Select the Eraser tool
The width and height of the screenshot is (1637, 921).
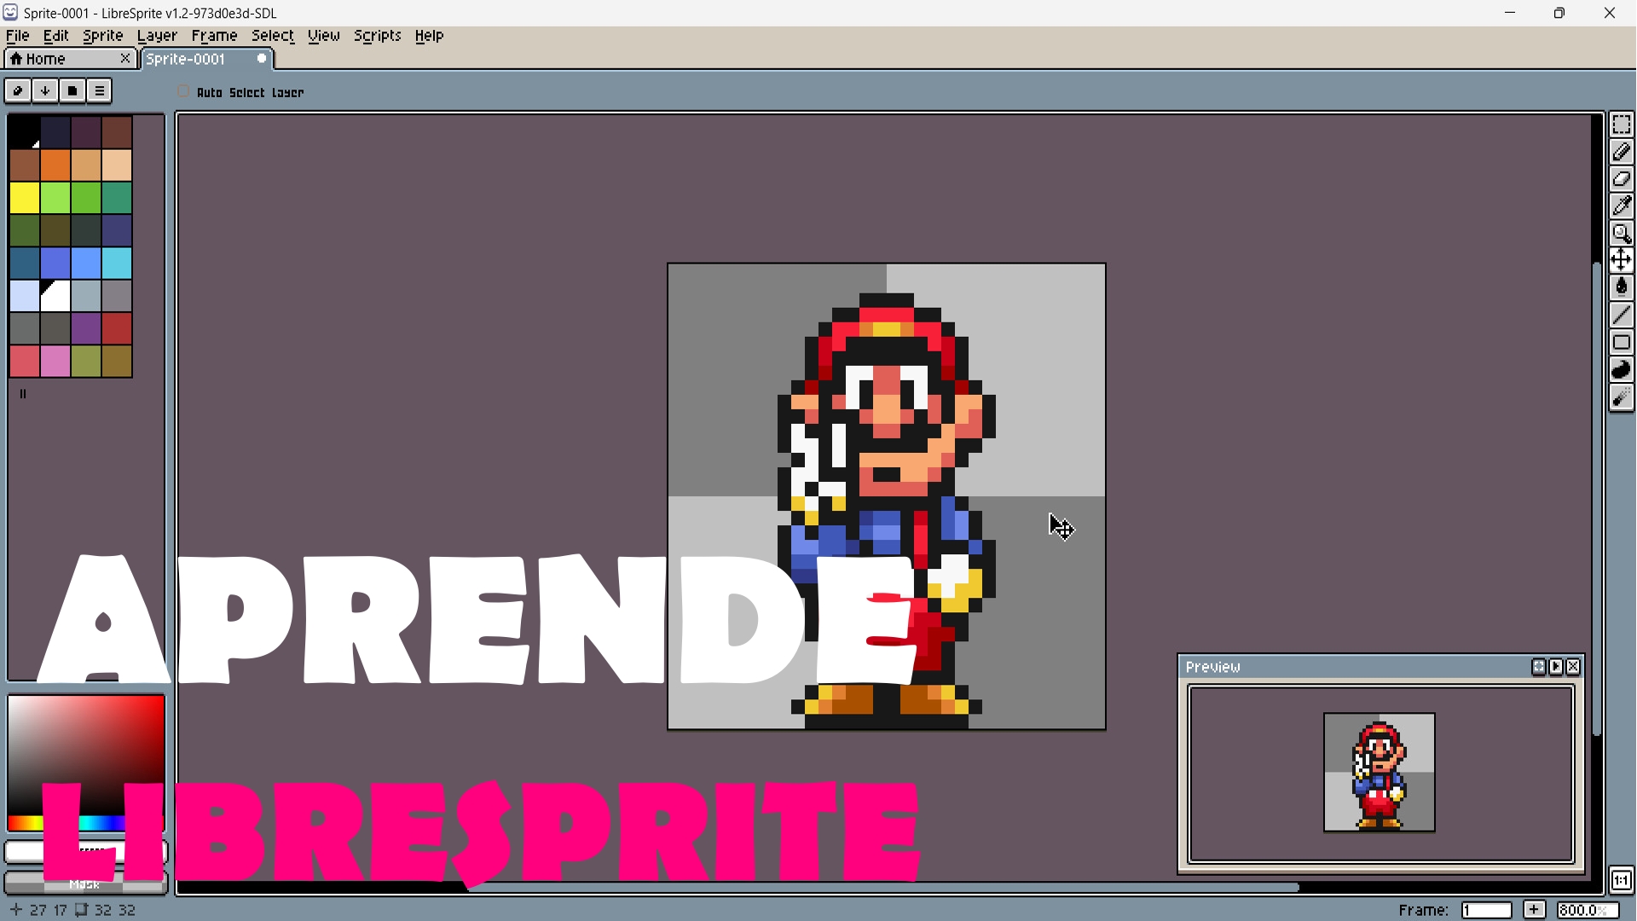1623,178
